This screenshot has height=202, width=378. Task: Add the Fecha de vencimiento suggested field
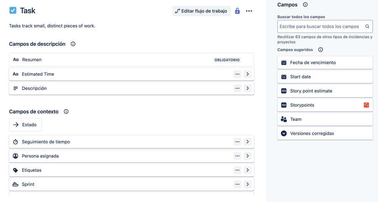[325, 62]
